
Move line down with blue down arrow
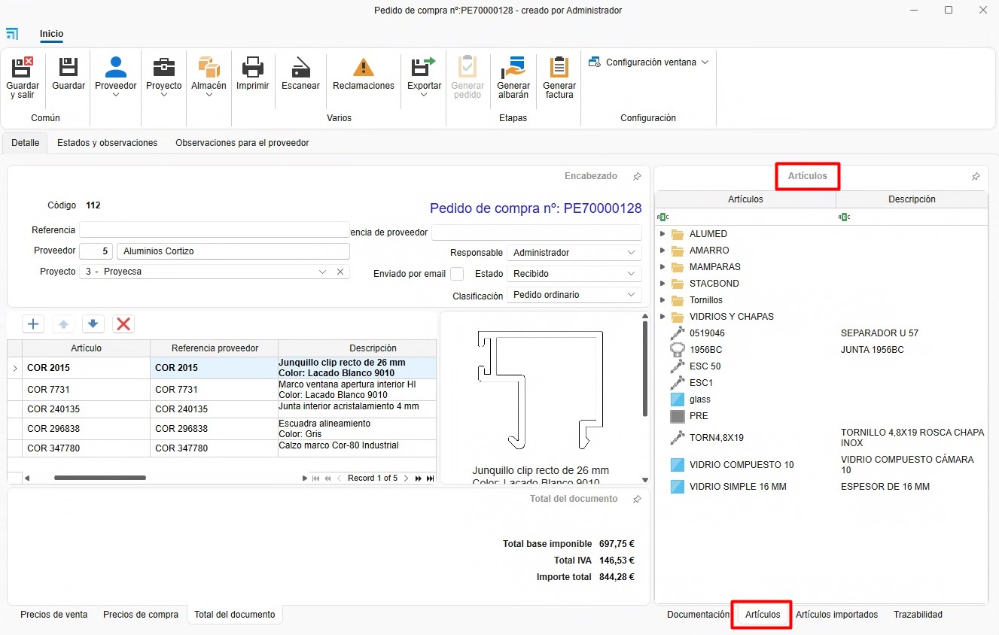coord(93,324)
